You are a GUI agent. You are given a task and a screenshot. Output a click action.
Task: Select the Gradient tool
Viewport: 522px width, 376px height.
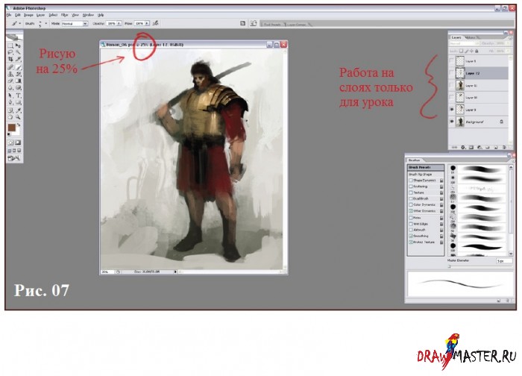tap(18, 81)
